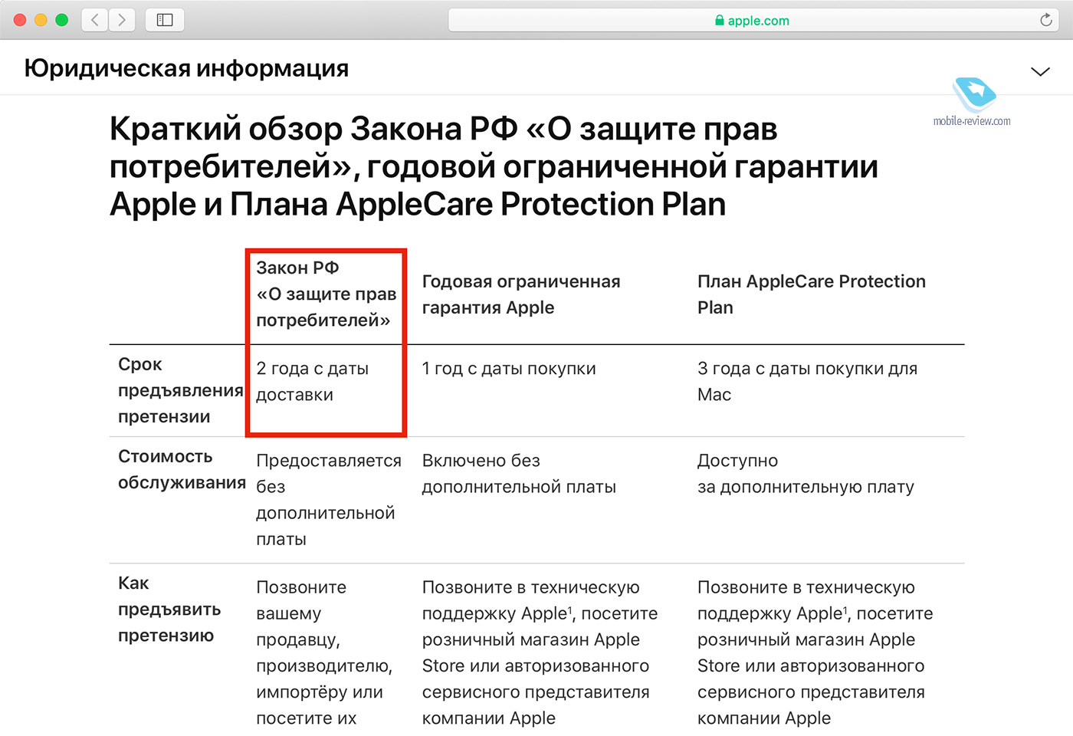This screenshot has height=736, width=1073.
Task: Click the apple.com address field
Action: click(x=753, y=20)
